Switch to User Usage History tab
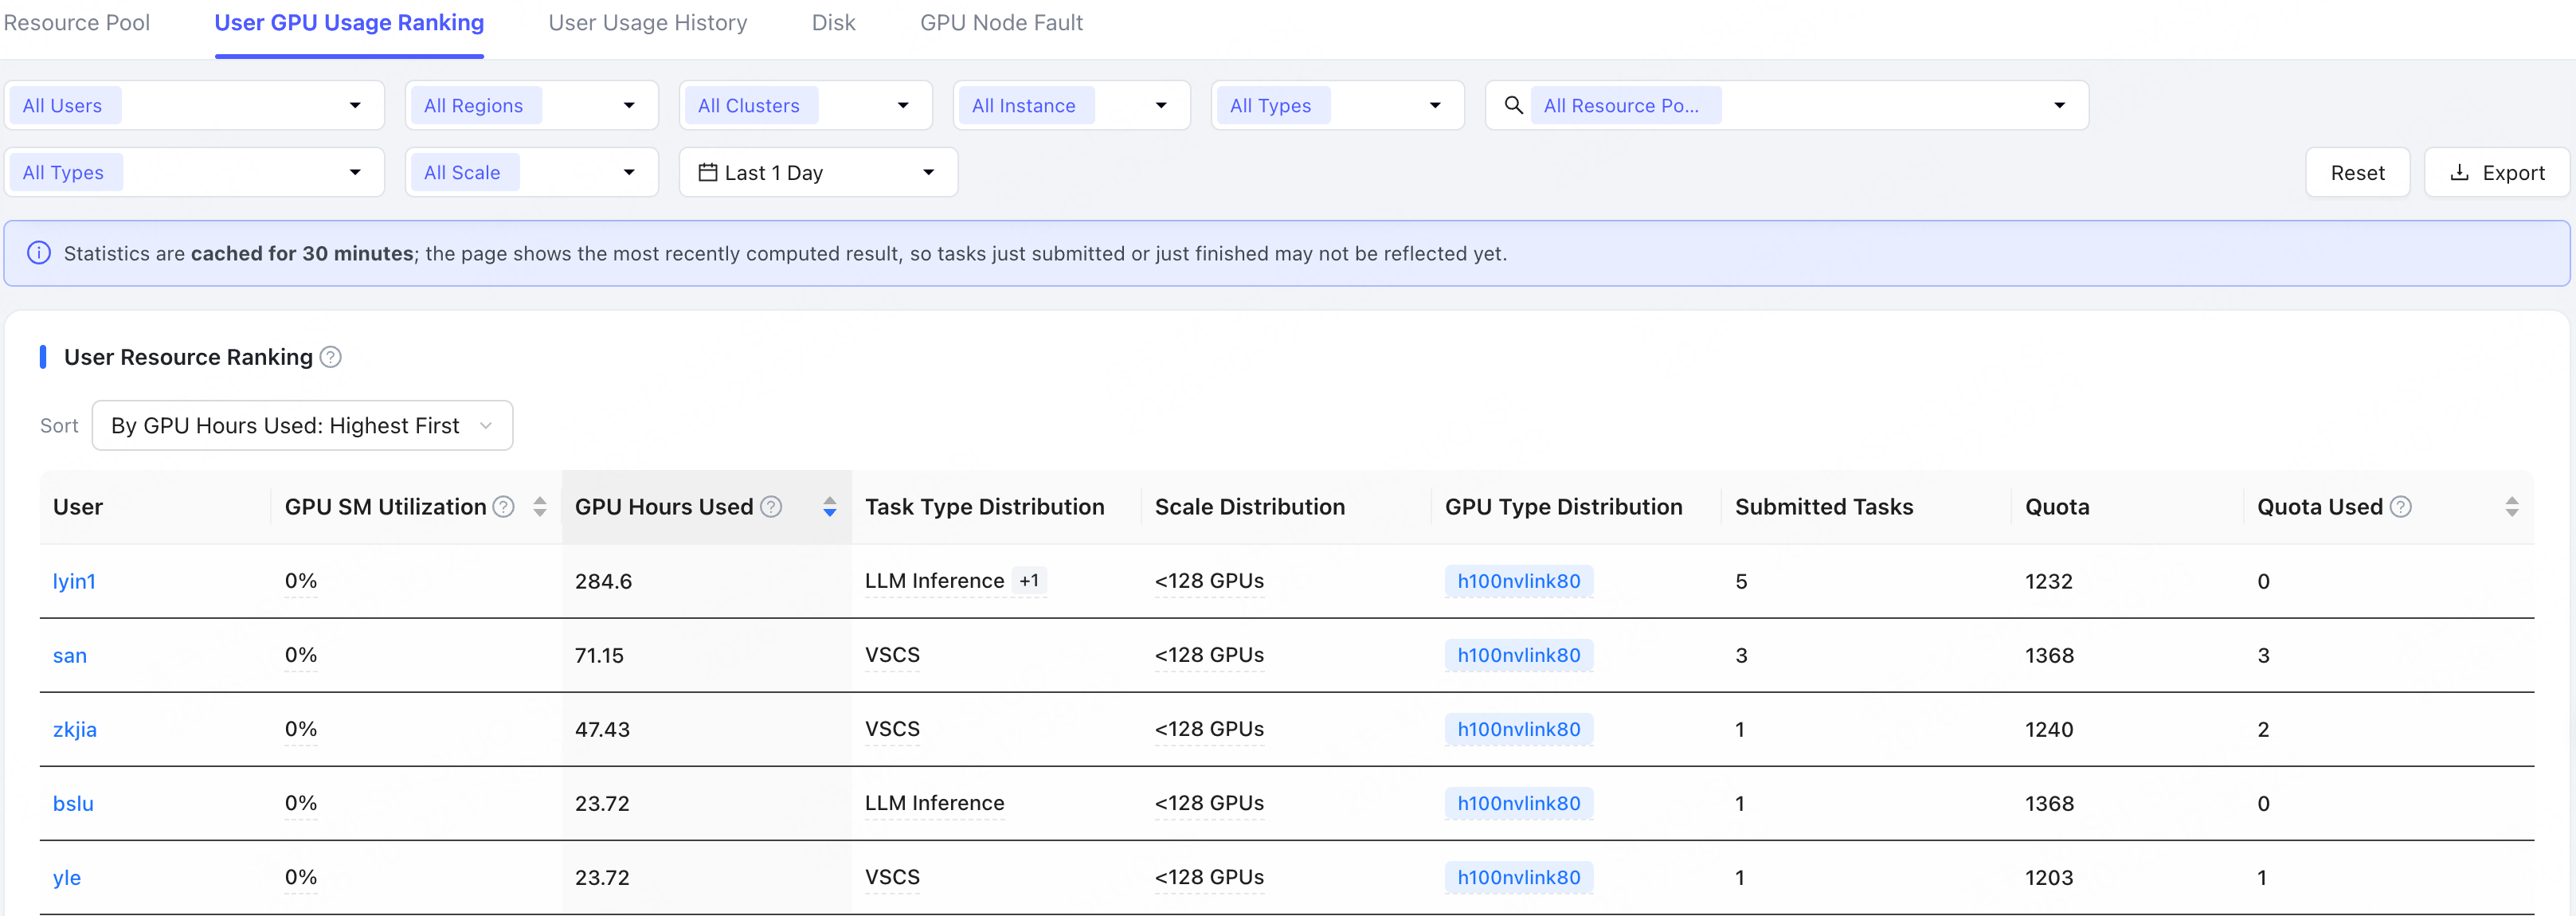This screenshot has width=2576, height=916. 648,23
